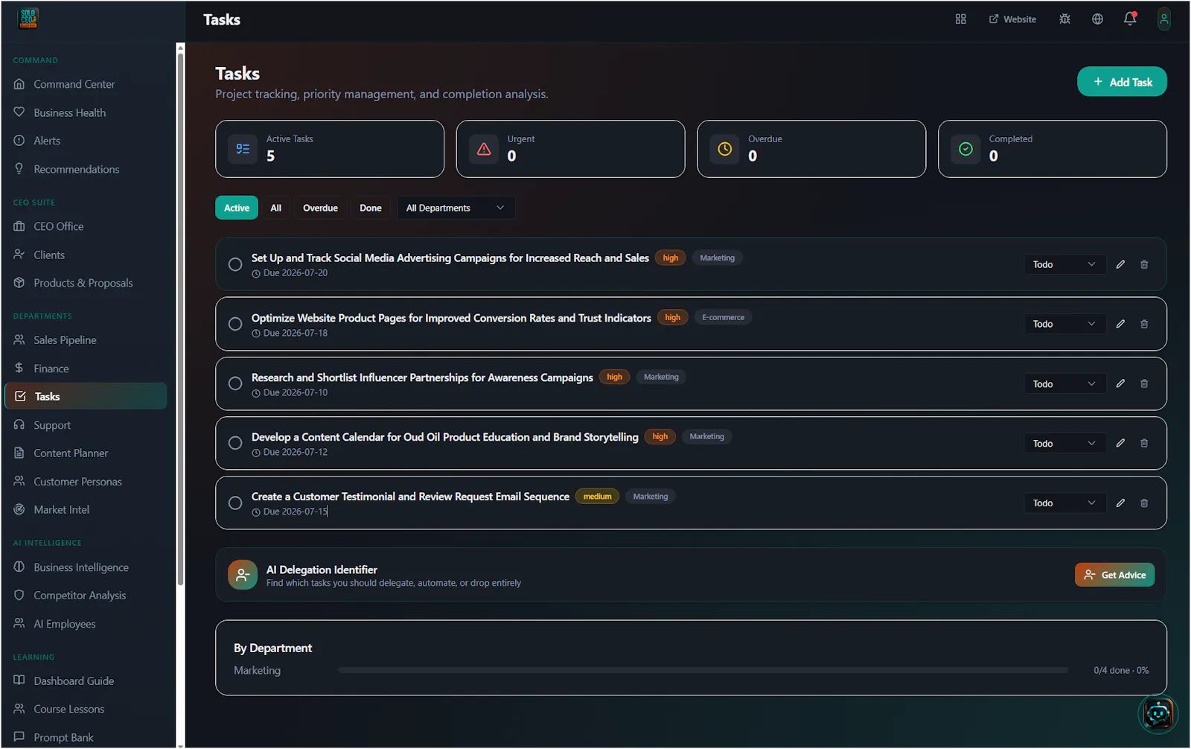The image size is (1191, 749).
Task: Open status dropdown for Optimize Website Product Pages
Action: [x=1064, y=324]
